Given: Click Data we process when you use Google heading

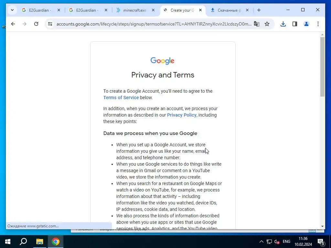Looking at the screenshot, I should tap(150, 133).
